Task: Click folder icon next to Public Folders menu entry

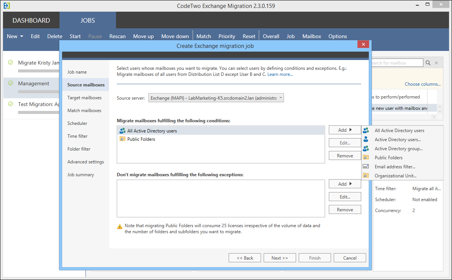Action: 366,157
